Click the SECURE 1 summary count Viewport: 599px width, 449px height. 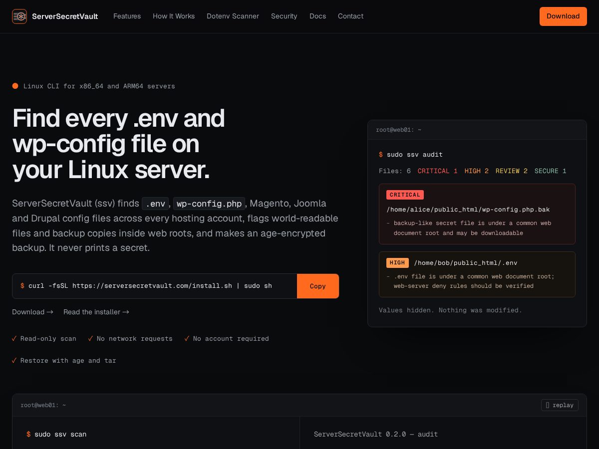551,171
